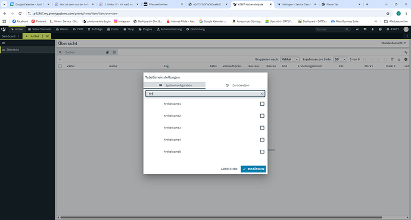Reload the page in Chrome
Screen dimensions: 411x220
[20, 13]
